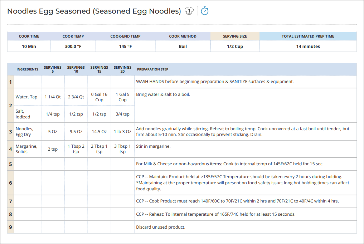Click the Servings 20 column header
The height and width of the screenshot is (244, 364).
(x=122, y=69)
